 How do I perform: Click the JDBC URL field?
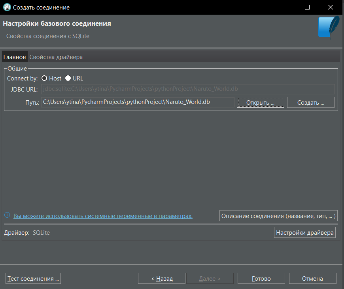(x=188, y=89)
